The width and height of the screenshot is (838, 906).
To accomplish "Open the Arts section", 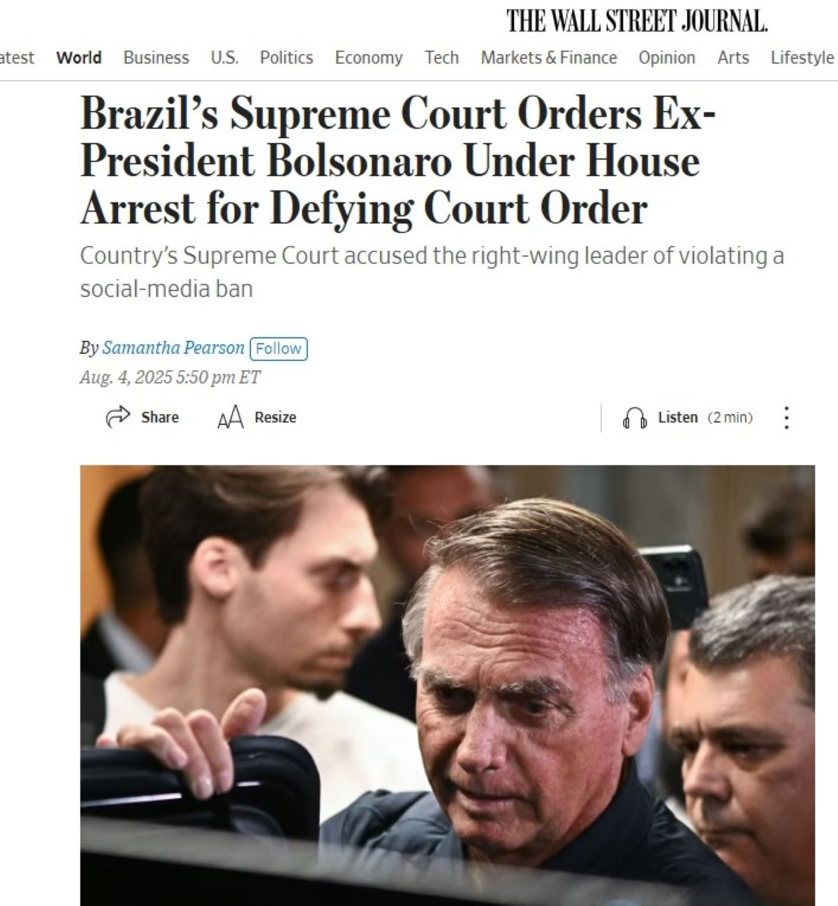I will 733,57.
